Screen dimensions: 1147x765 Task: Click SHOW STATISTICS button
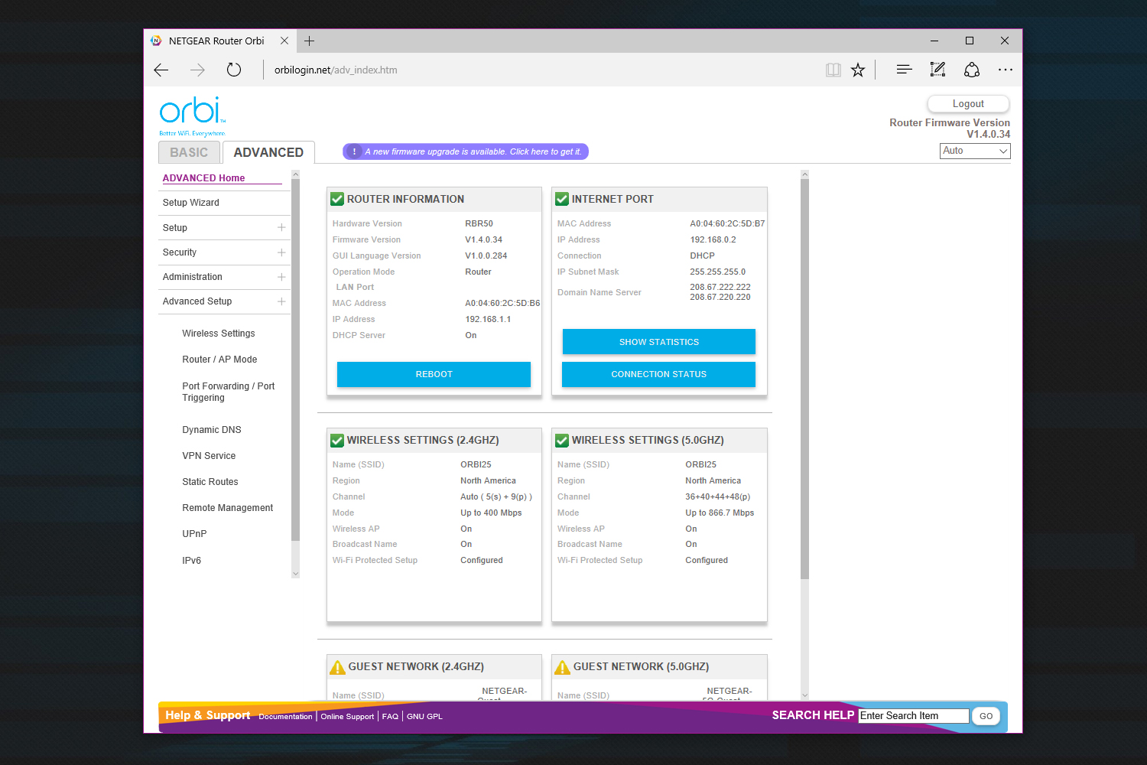[659, 342]
